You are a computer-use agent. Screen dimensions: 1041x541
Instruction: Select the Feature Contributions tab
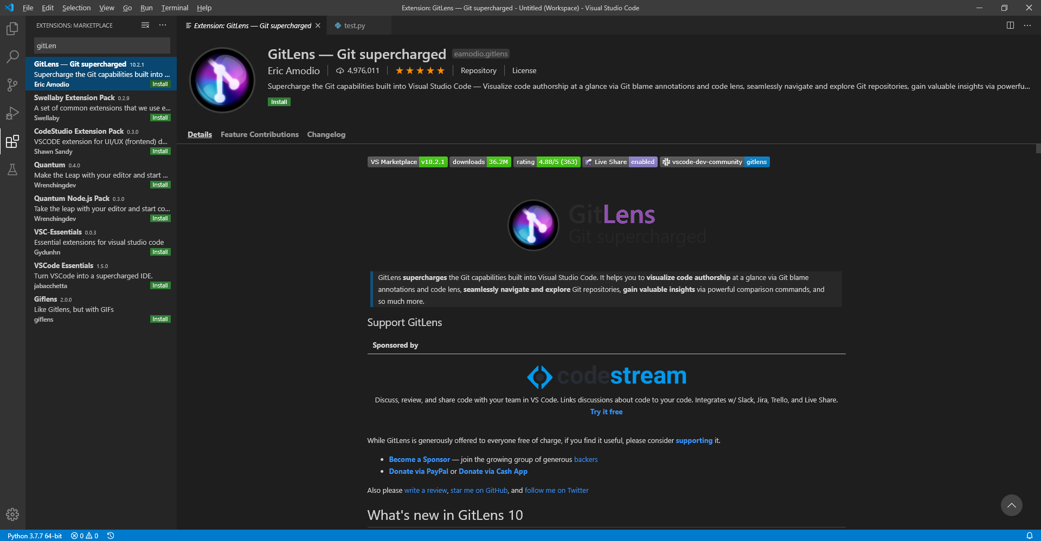[x=259, y=134]
